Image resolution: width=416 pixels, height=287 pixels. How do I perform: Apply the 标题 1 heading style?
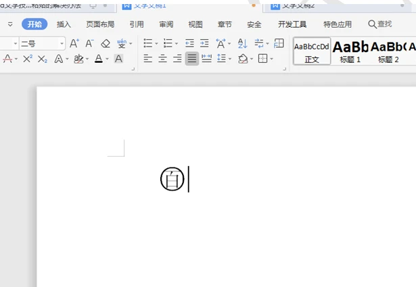[x=350, y=51]
